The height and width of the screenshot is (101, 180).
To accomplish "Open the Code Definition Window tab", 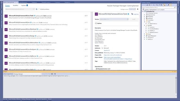I will pyautogui.click(x=14, y=99).
